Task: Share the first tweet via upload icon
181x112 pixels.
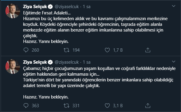Action: (x=148, y=50)
